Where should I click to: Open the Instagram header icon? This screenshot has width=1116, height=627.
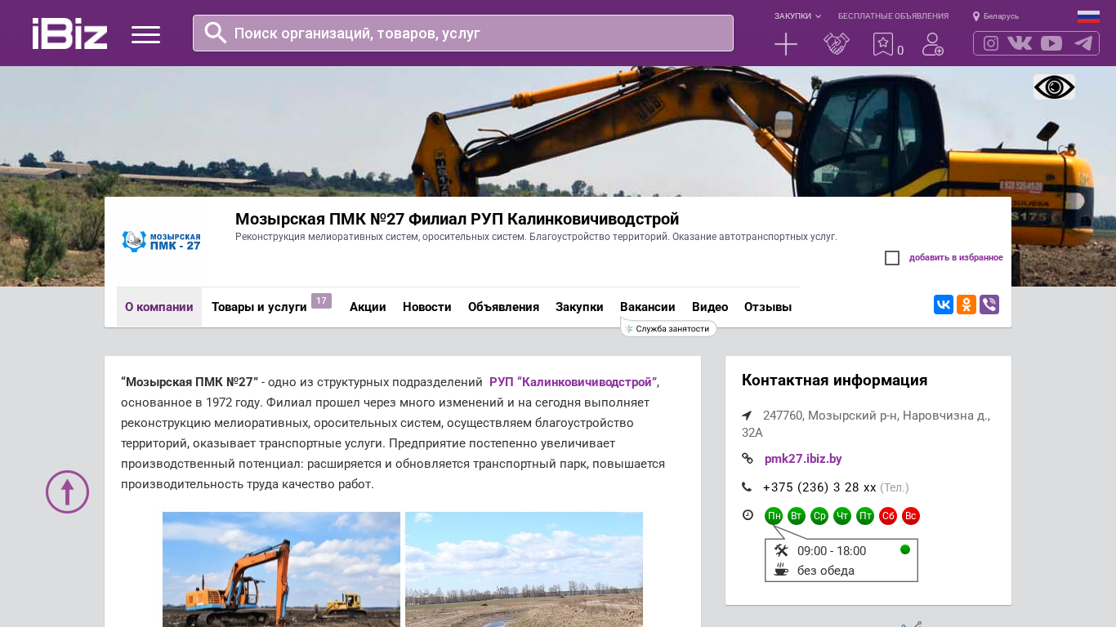991,43
